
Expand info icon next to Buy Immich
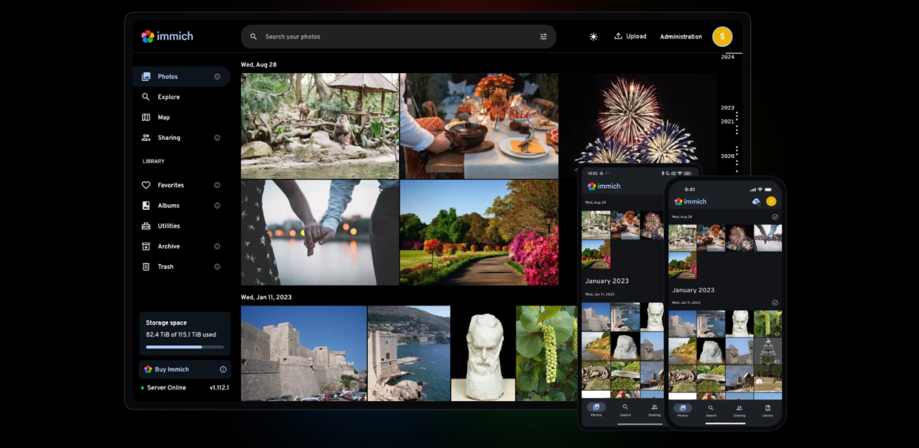[x=223, y=370]
